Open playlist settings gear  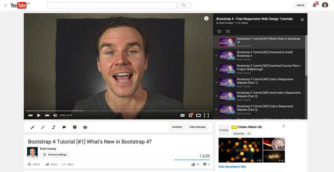click(x=302, y=20)
